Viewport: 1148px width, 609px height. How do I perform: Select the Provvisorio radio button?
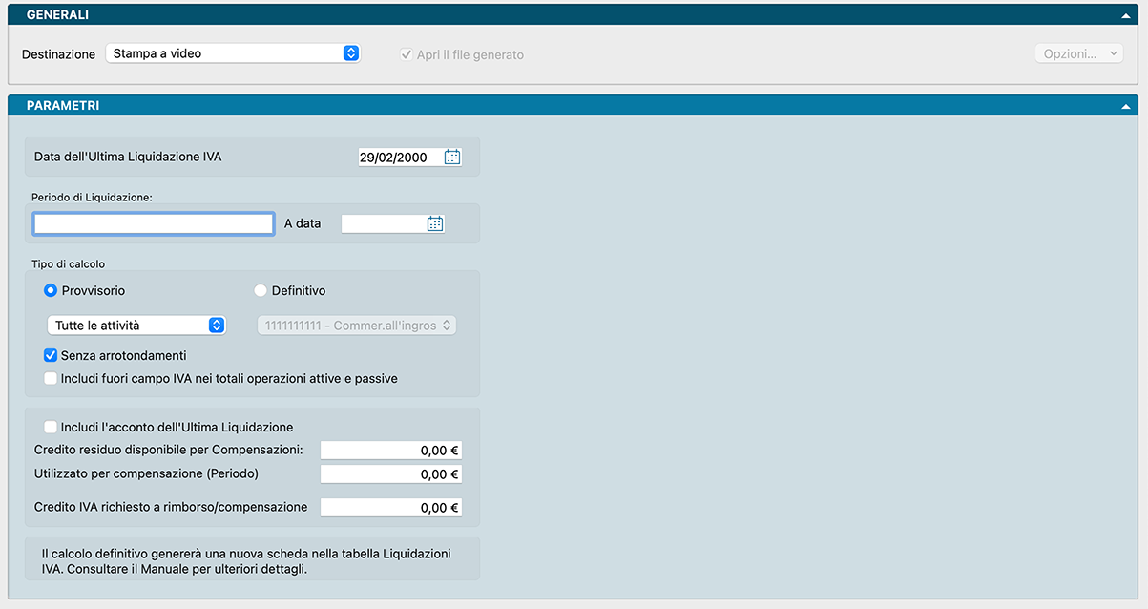point(51,291)
